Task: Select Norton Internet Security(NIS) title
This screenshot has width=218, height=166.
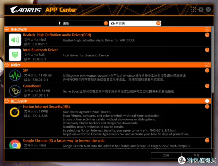Action: 46,106
